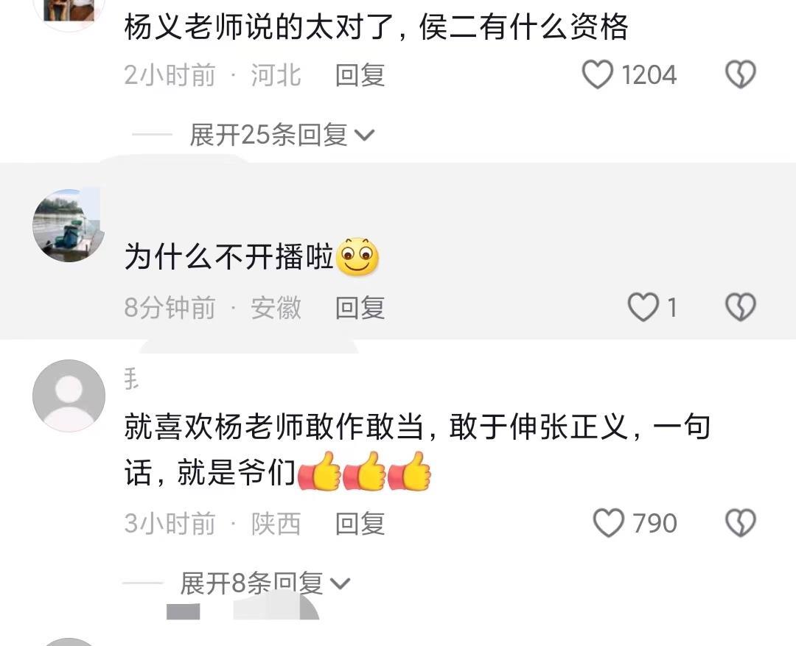
Task: Like the Anhui comment with 1 like
Action: tap(643, 307)
